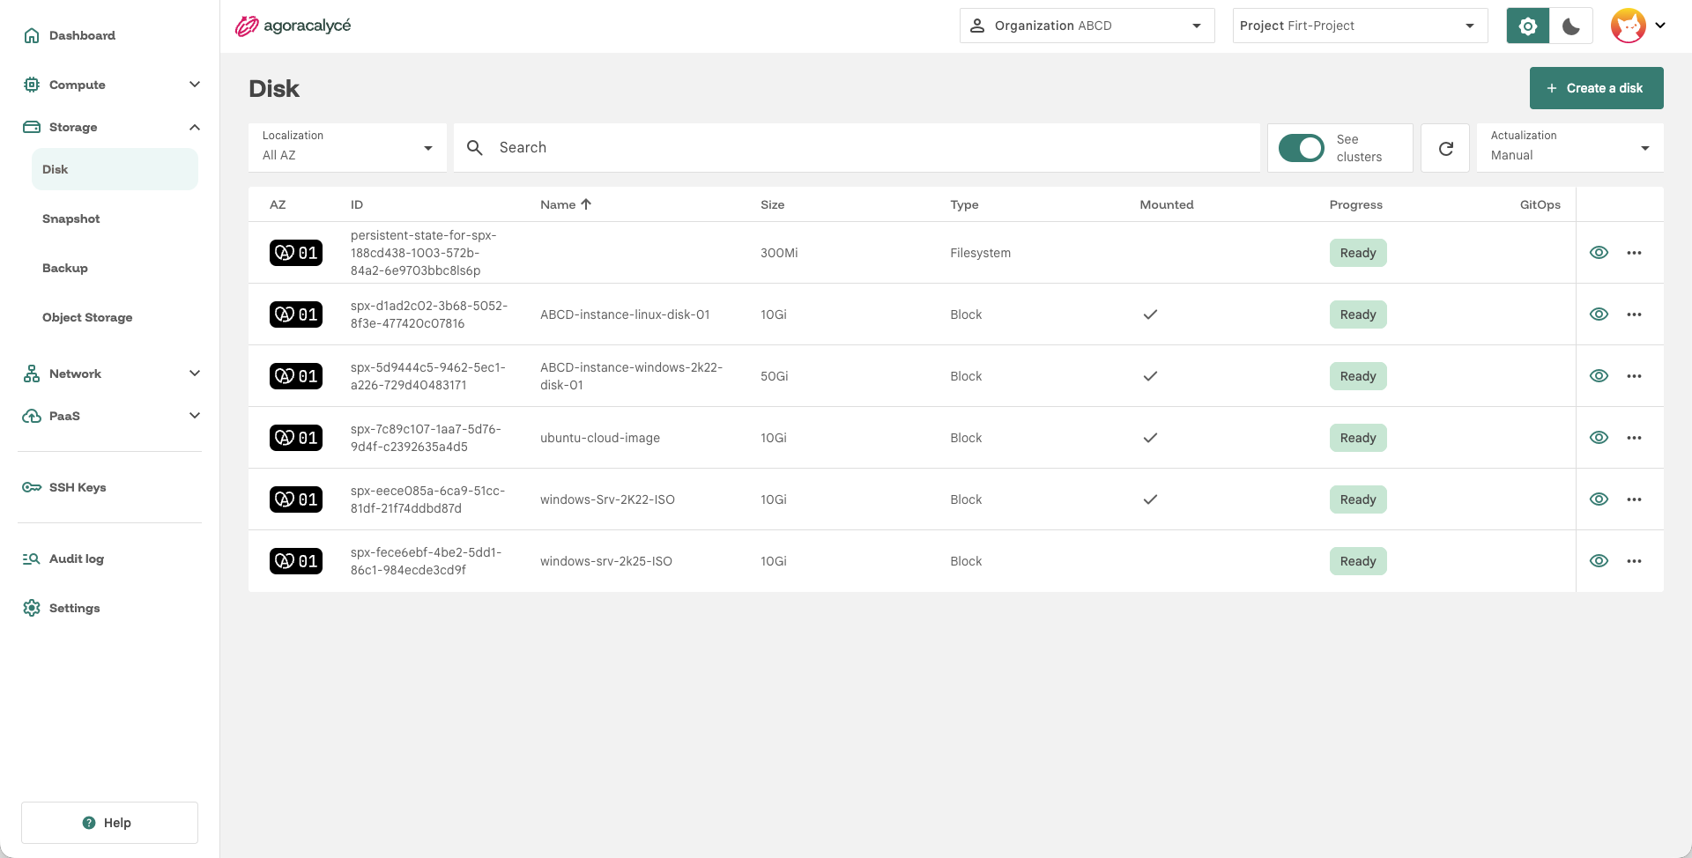Click the SSH Keys key icon

pos(32,487)
